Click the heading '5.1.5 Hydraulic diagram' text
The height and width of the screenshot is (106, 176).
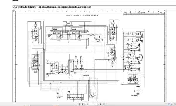click(x=24, y=7)
